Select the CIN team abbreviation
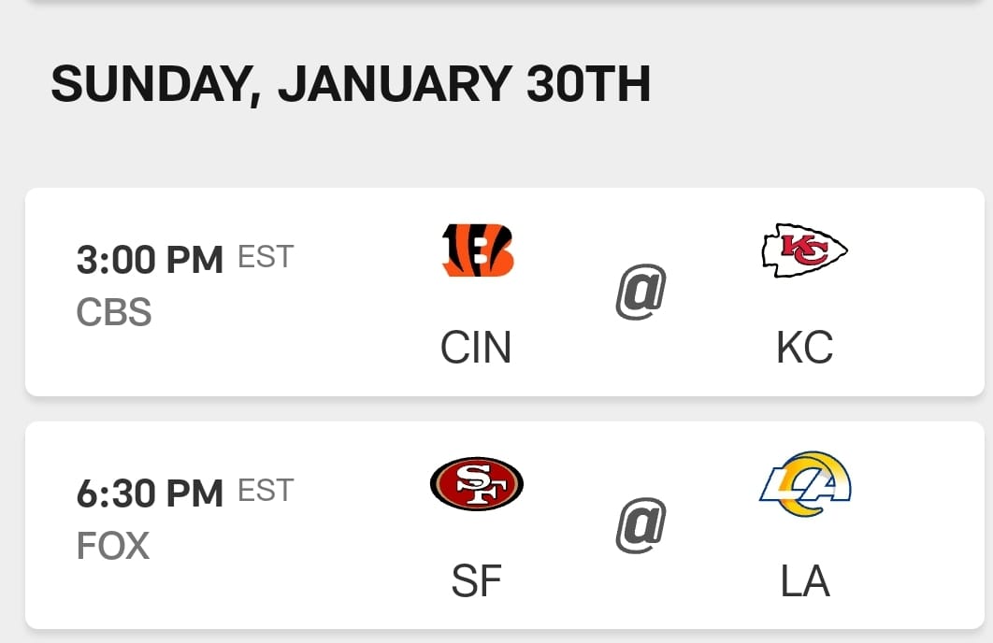 [476, 349]
